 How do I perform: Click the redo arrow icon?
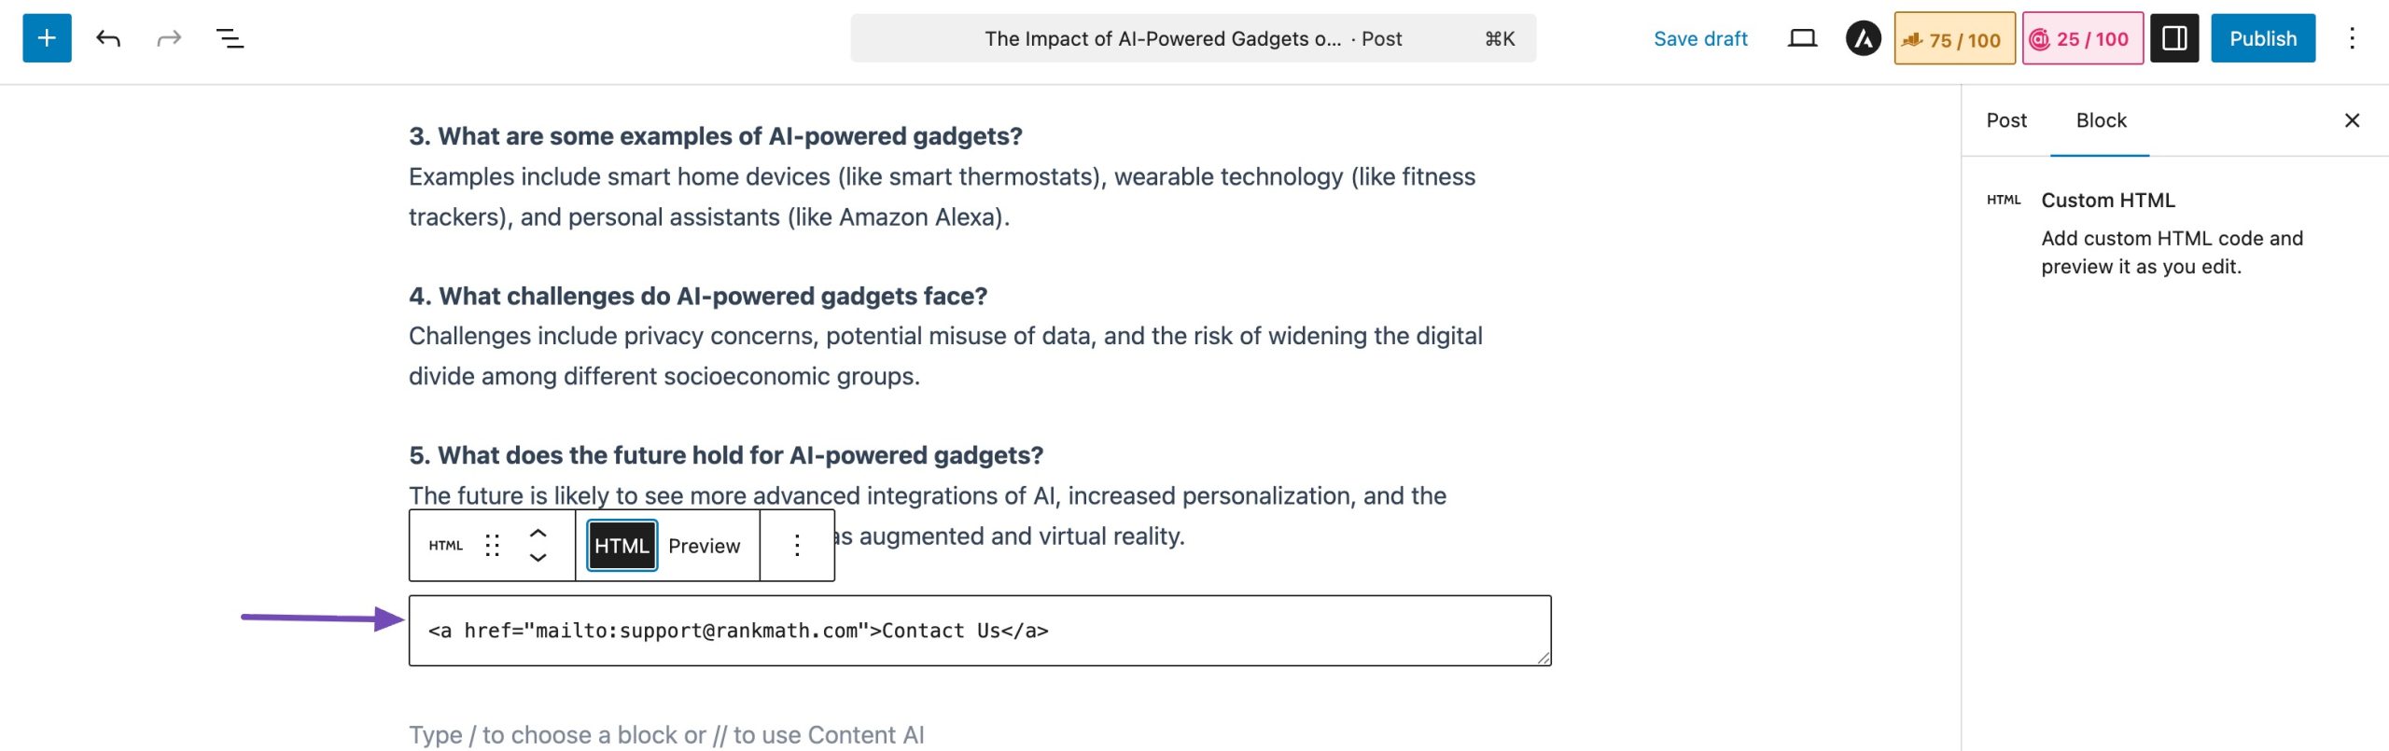[x=169, y=38]
